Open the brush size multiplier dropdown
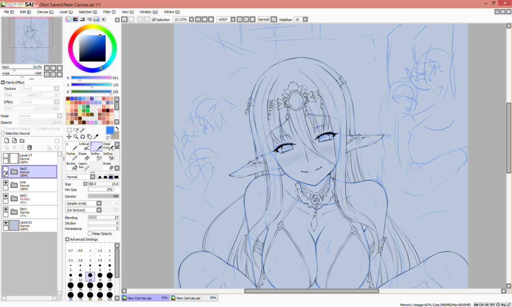Screen dimensions: 512x307 pos(85,184)
